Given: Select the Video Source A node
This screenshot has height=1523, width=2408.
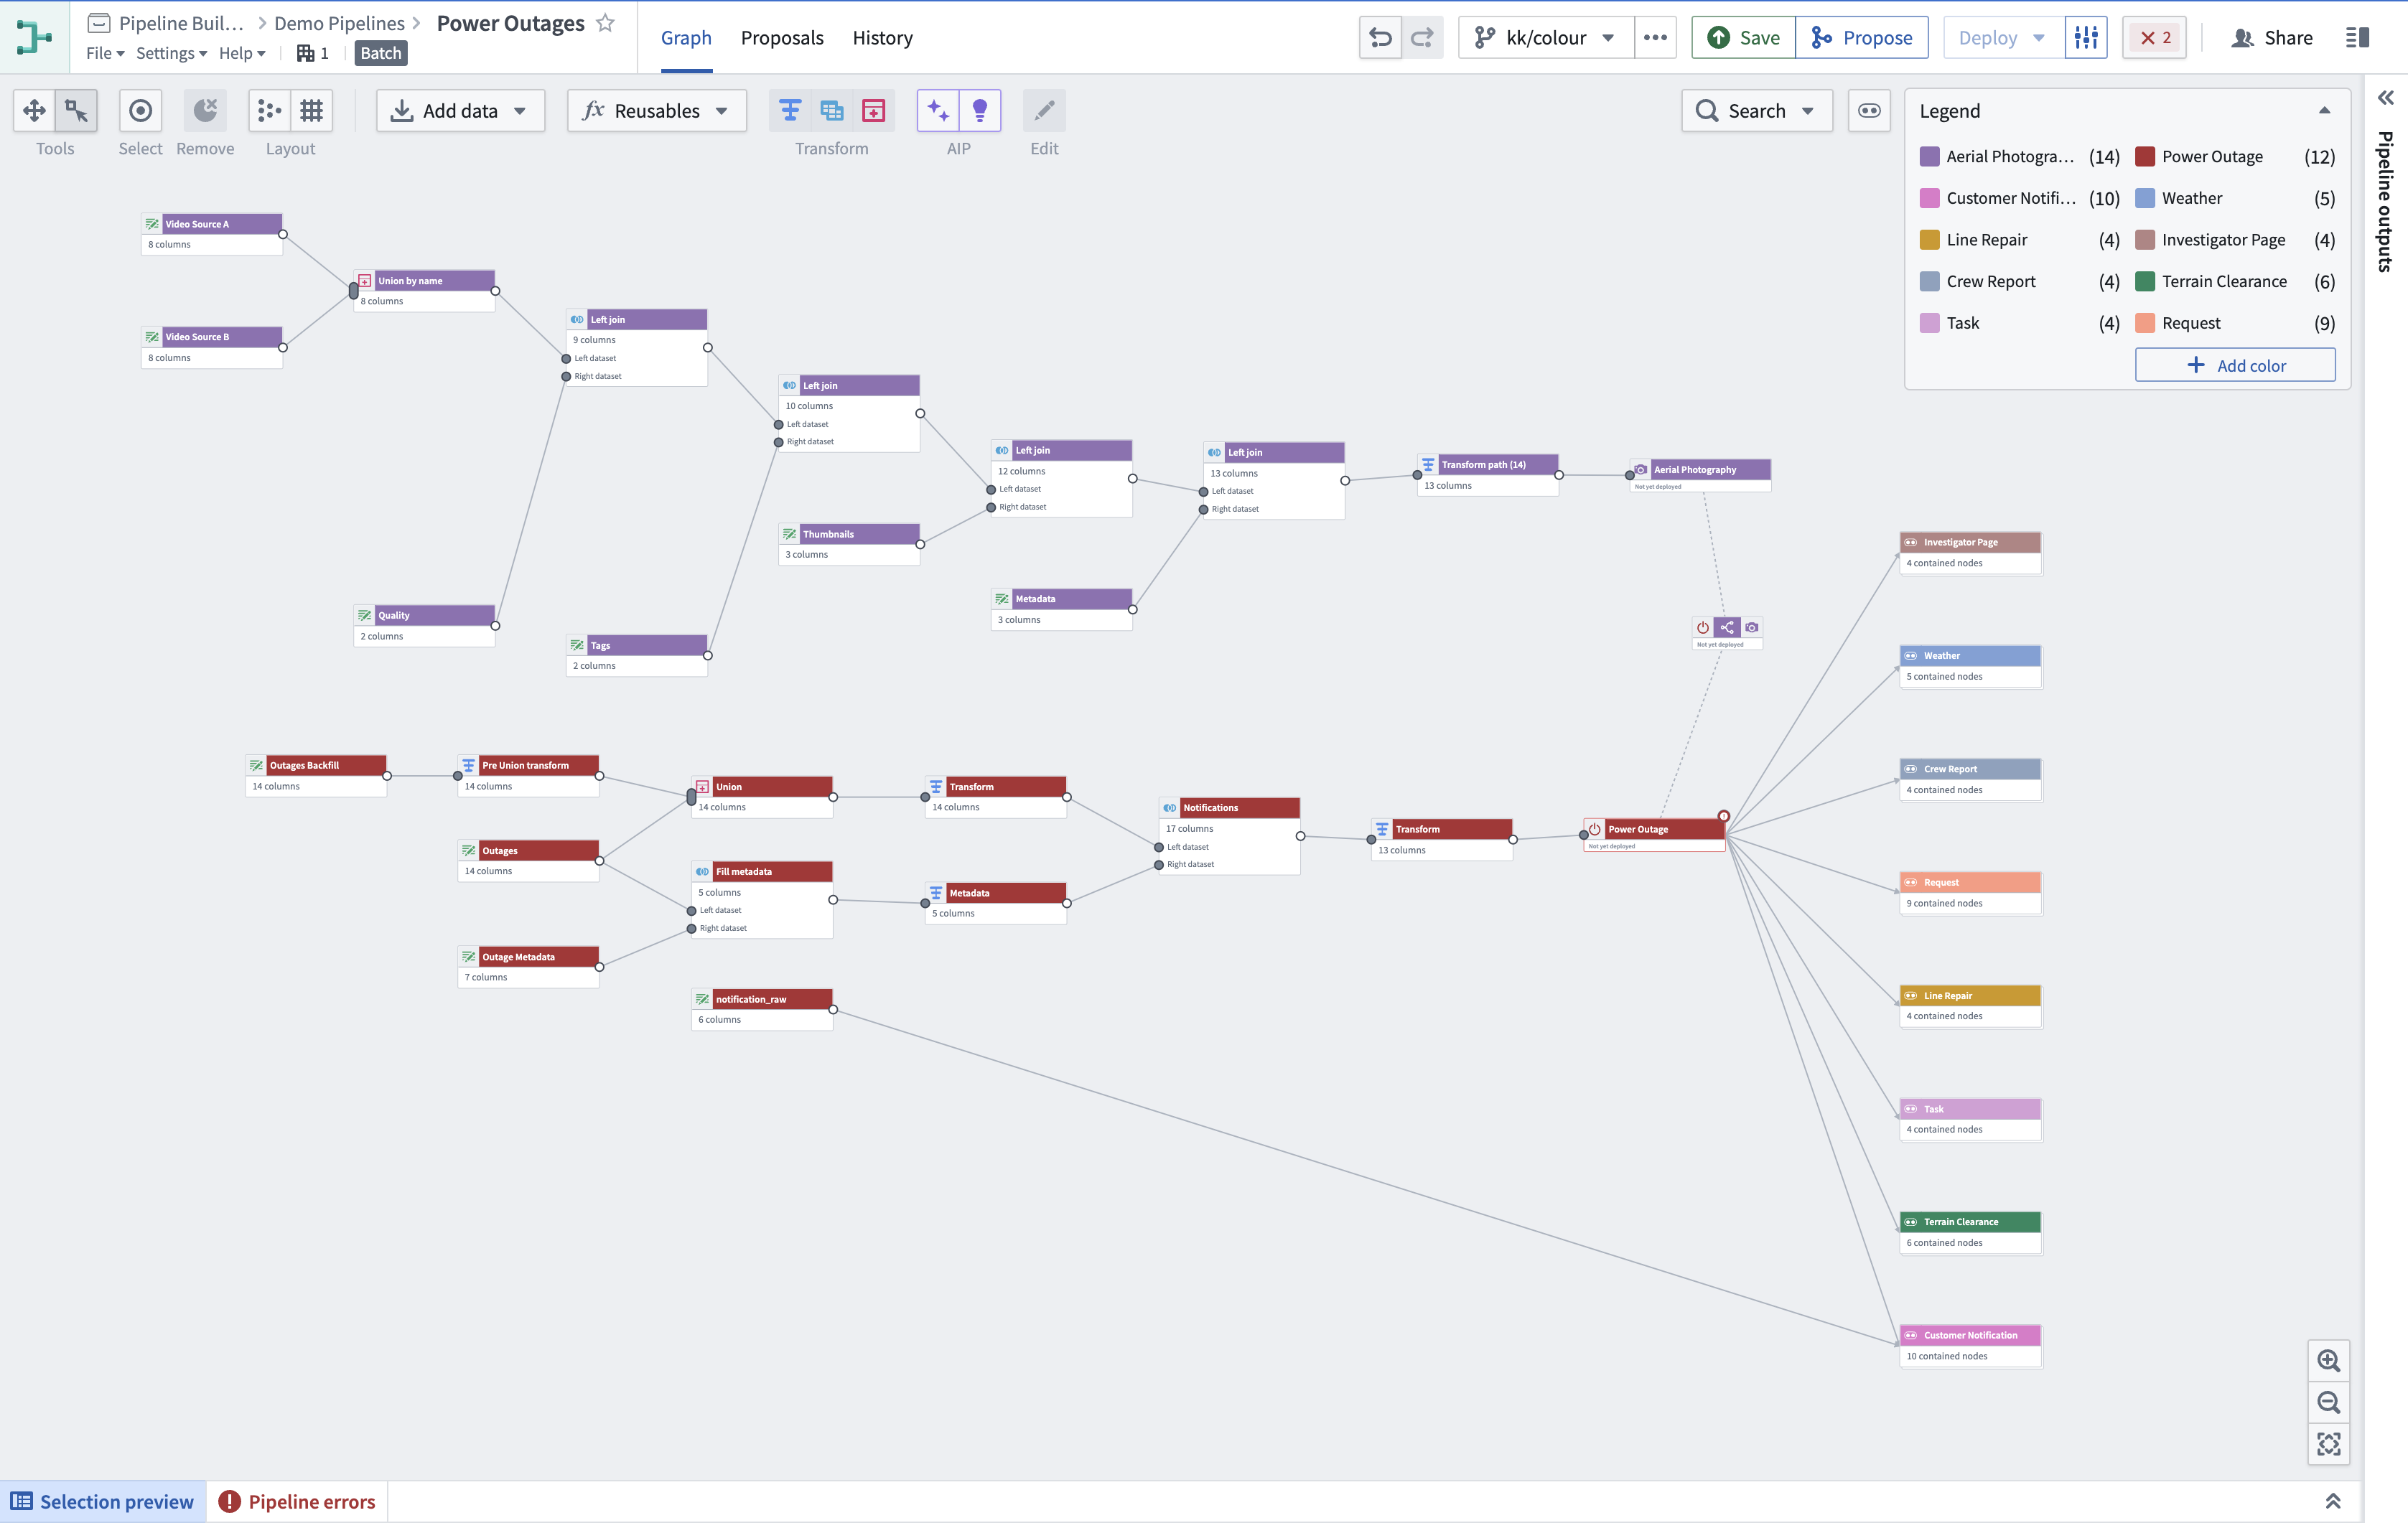Looking at the screenshot, I should [212, 234].
